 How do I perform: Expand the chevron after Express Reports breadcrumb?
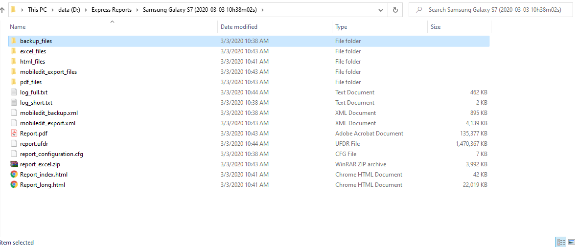coord(137,10)
